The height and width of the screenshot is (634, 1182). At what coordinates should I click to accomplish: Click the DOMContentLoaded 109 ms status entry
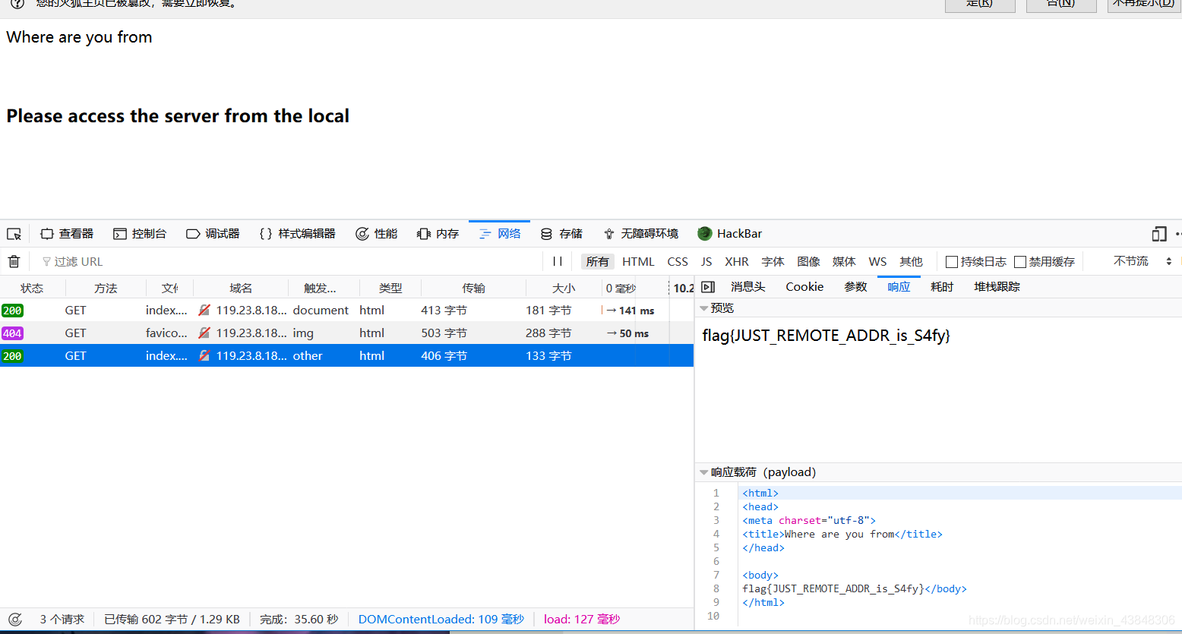[441, 620]
